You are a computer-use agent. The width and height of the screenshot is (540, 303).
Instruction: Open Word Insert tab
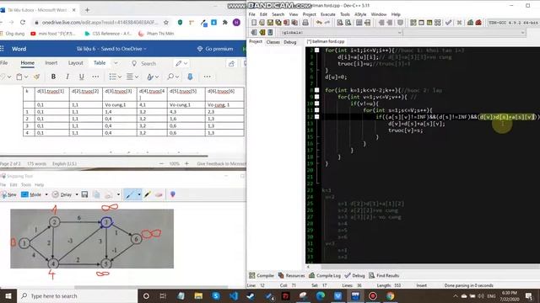[x=51, y=63]
